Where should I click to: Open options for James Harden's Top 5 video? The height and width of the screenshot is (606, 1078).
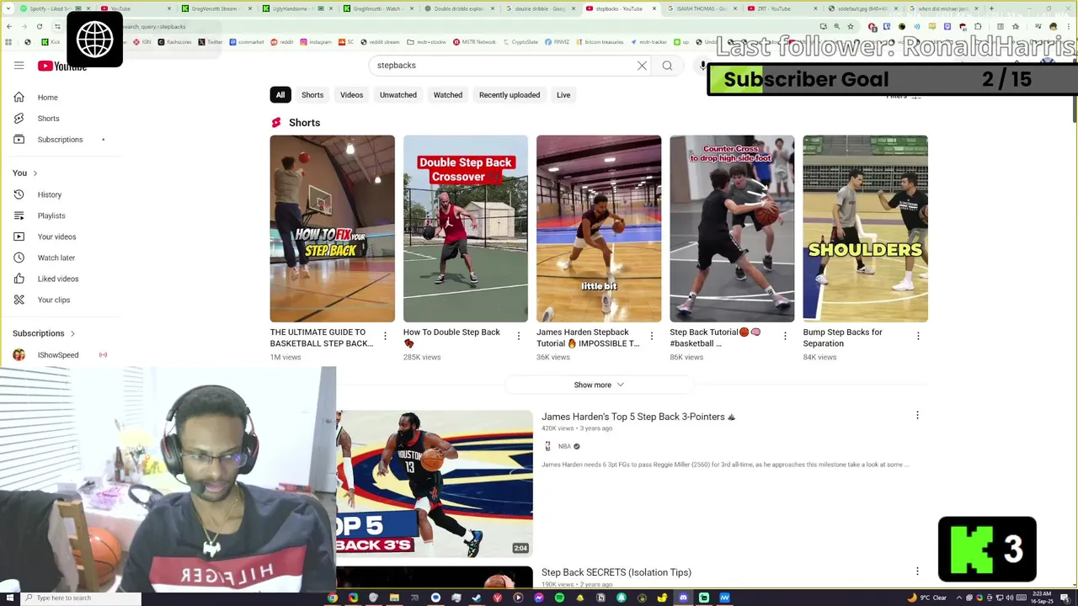click(x=917, y=416)
